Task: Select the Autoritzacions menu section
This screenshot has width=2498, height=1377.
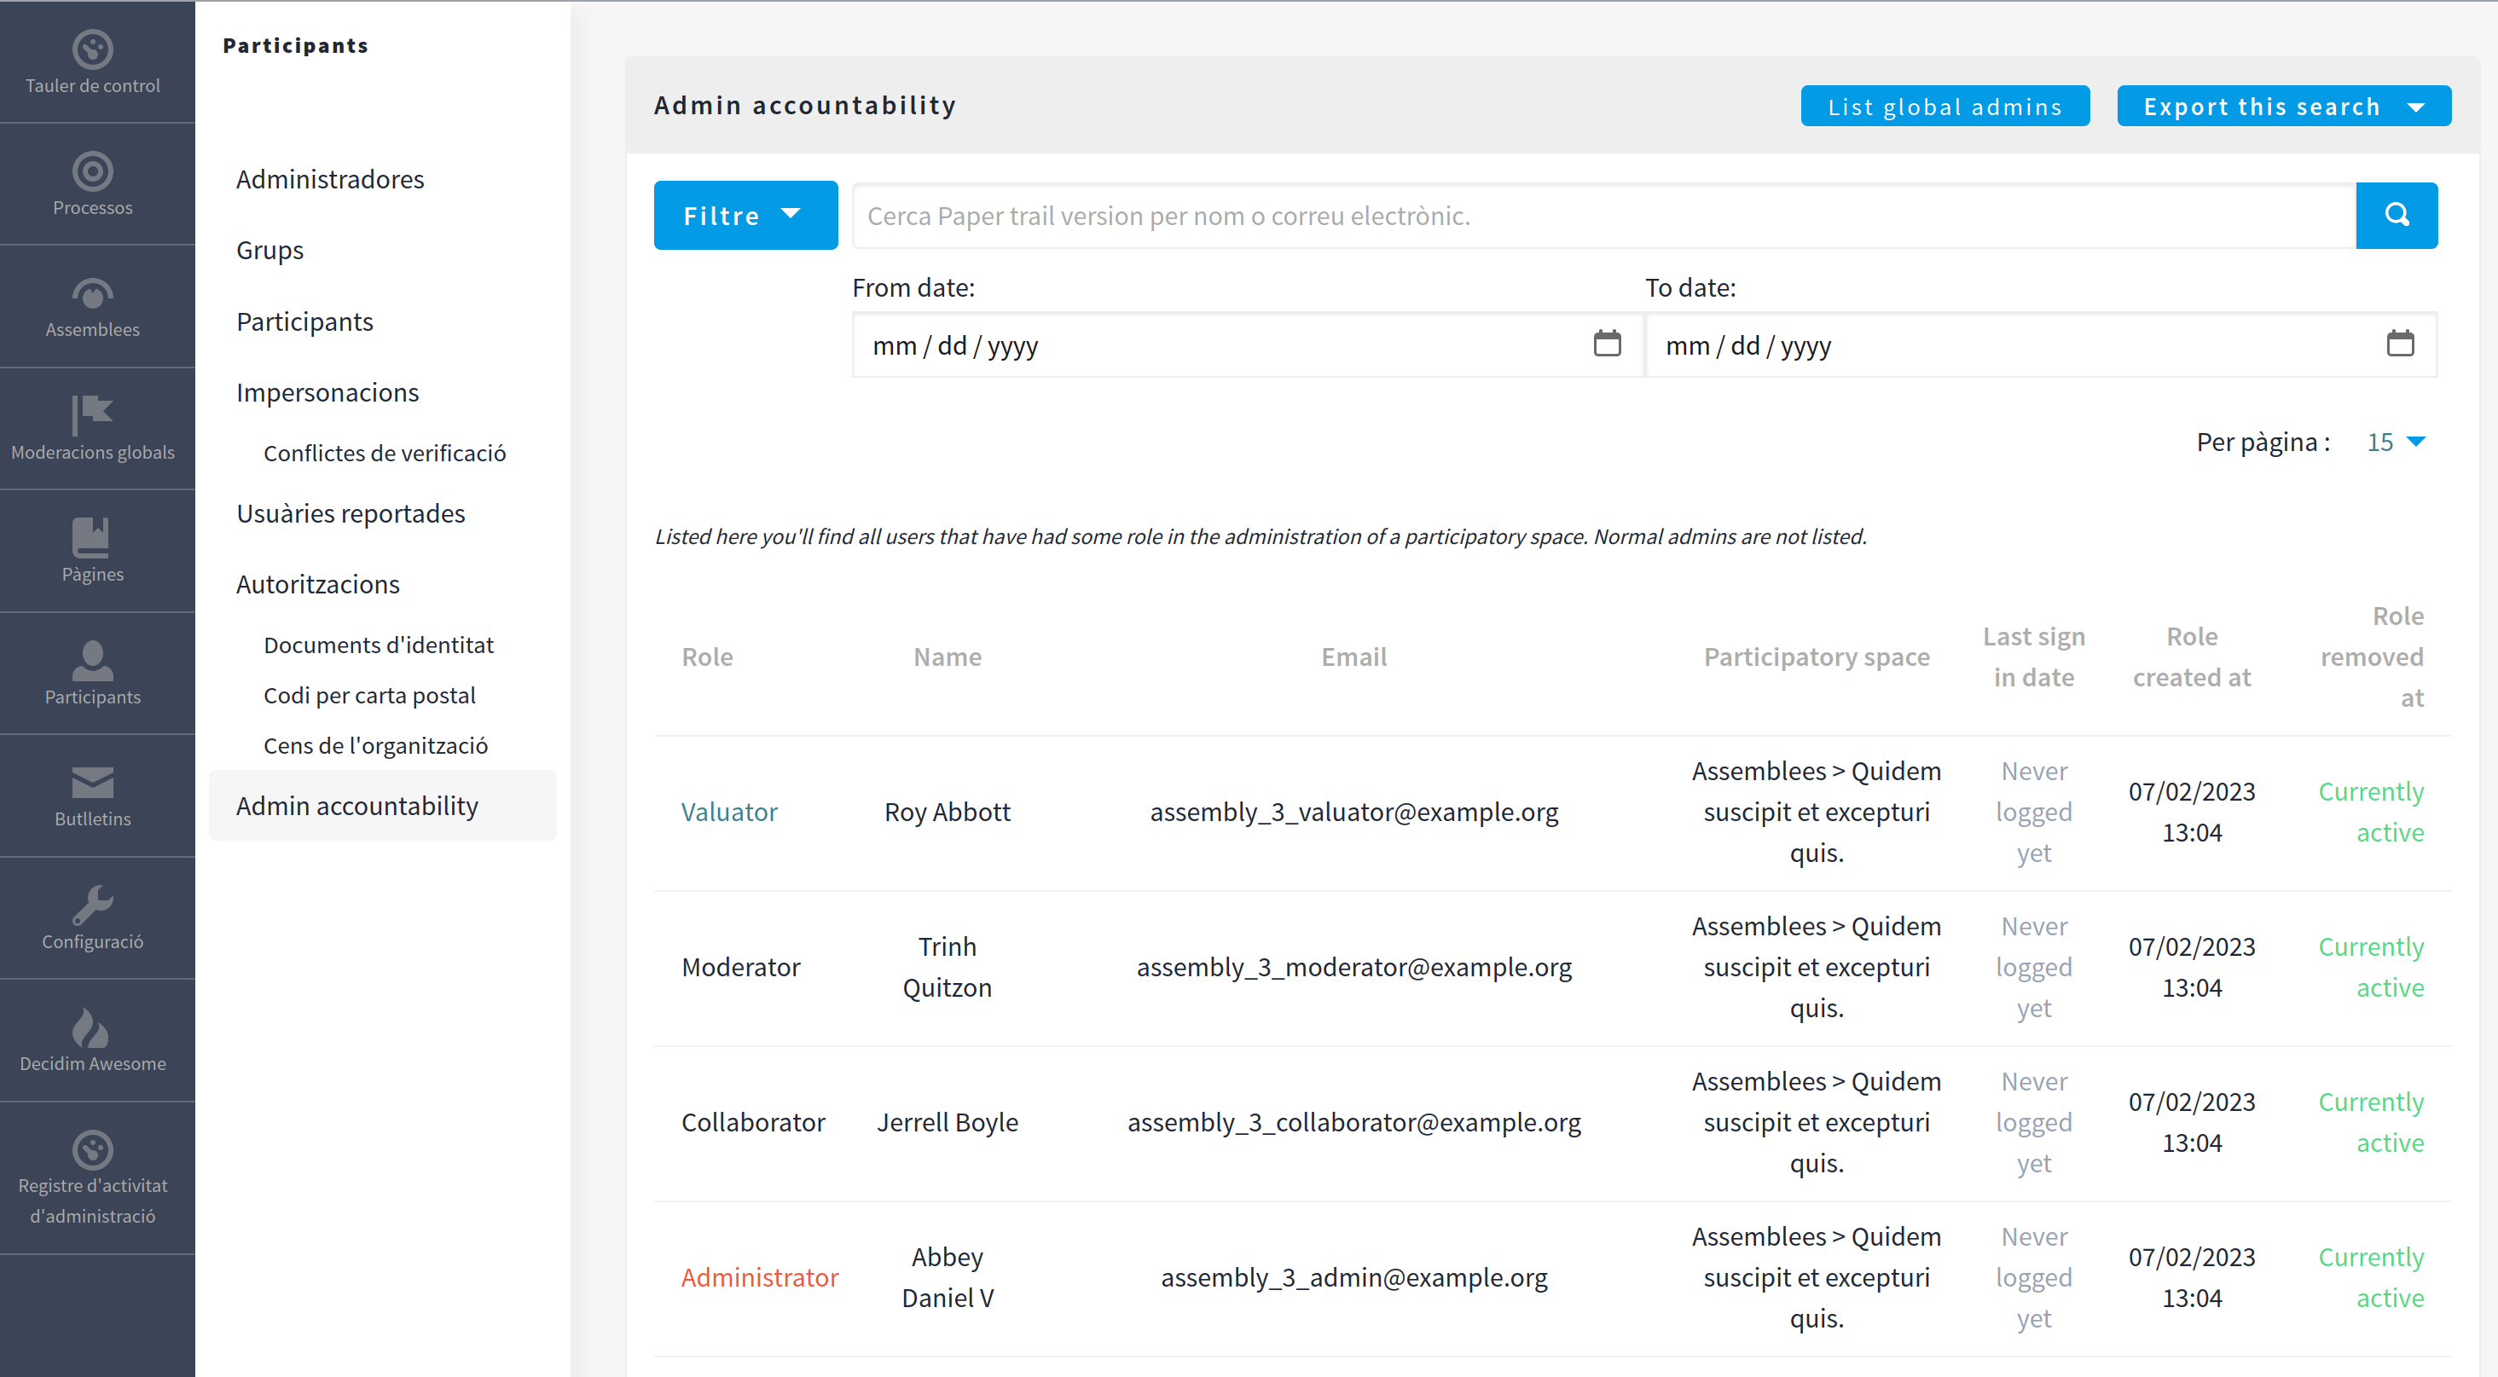Action: (319, 583)
